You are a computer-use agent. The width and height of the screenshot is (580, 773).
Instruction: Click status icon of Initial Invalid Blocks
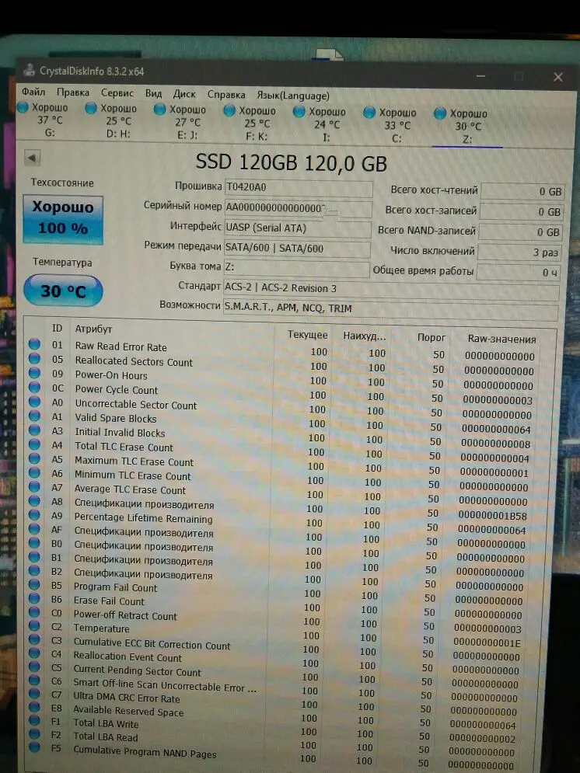point(34,430)
